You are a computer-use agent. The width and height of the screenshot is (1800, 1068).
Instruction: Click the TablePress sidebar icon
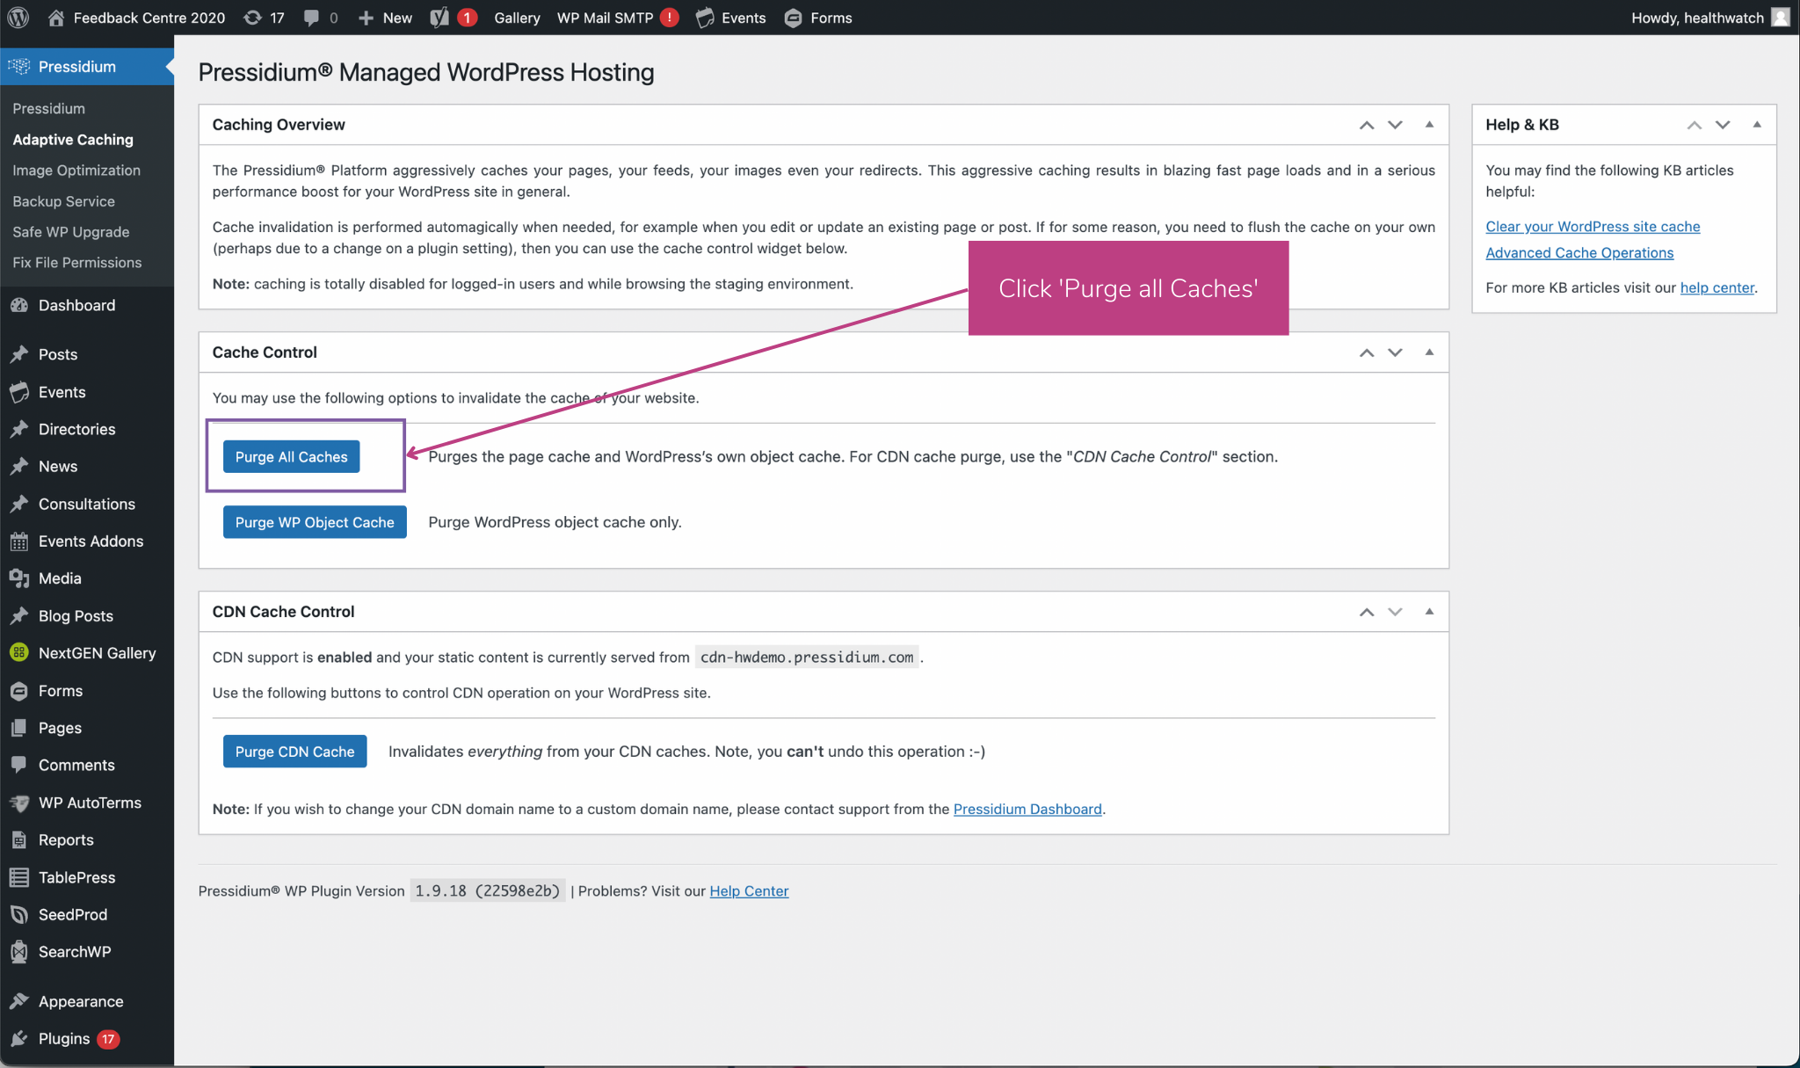19,877
